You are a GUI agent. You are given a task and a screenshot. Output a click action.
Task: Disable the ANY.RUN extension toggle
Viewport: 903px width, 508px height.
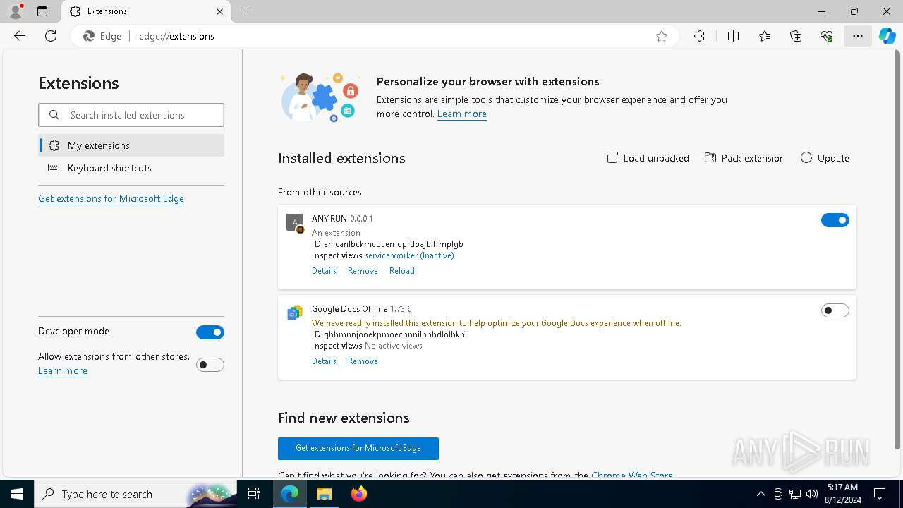(x=835, y=220)
